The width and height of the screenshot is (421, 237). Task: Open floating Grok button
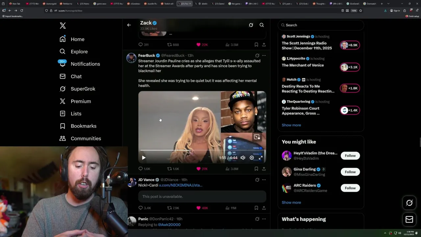point(409,203)
